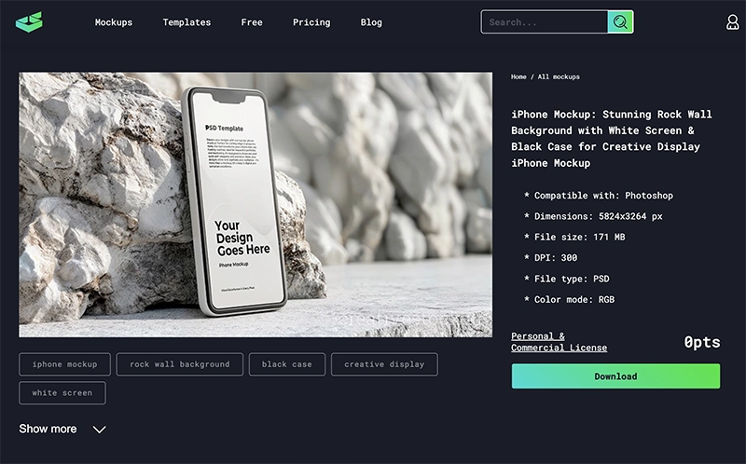
Task: Open the iPhone mockup preview image
Action: (x=256, y=205)
